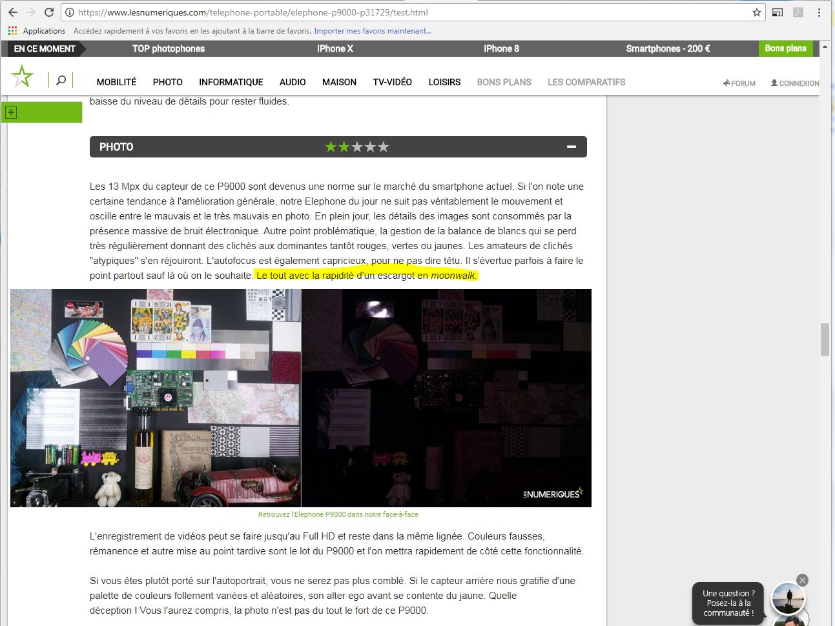Image resolution: width=835 pixels, height=626 pixels.
Task: Bookmark this page with the star icon
Action: (x=756, y=12)
